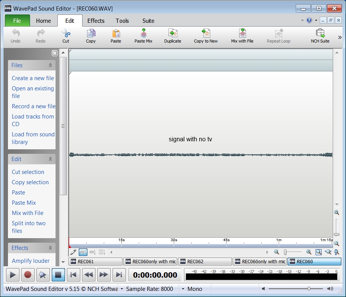The width and height of the screenshot is (346, 297).
Task: Click the Mix with File toolbar icon
Action: (242, 33)
